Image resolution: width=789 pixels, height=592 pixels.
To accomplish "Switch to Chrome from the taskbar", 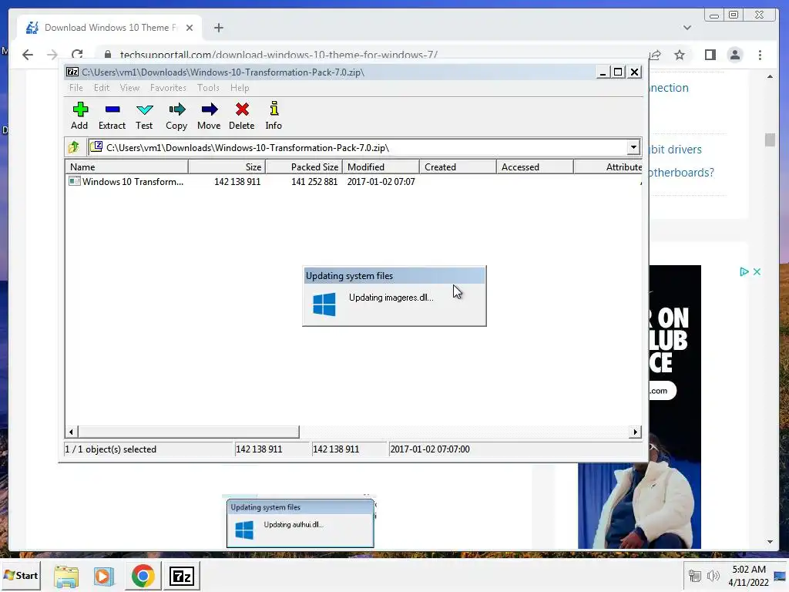I will (x=143, y=577).
